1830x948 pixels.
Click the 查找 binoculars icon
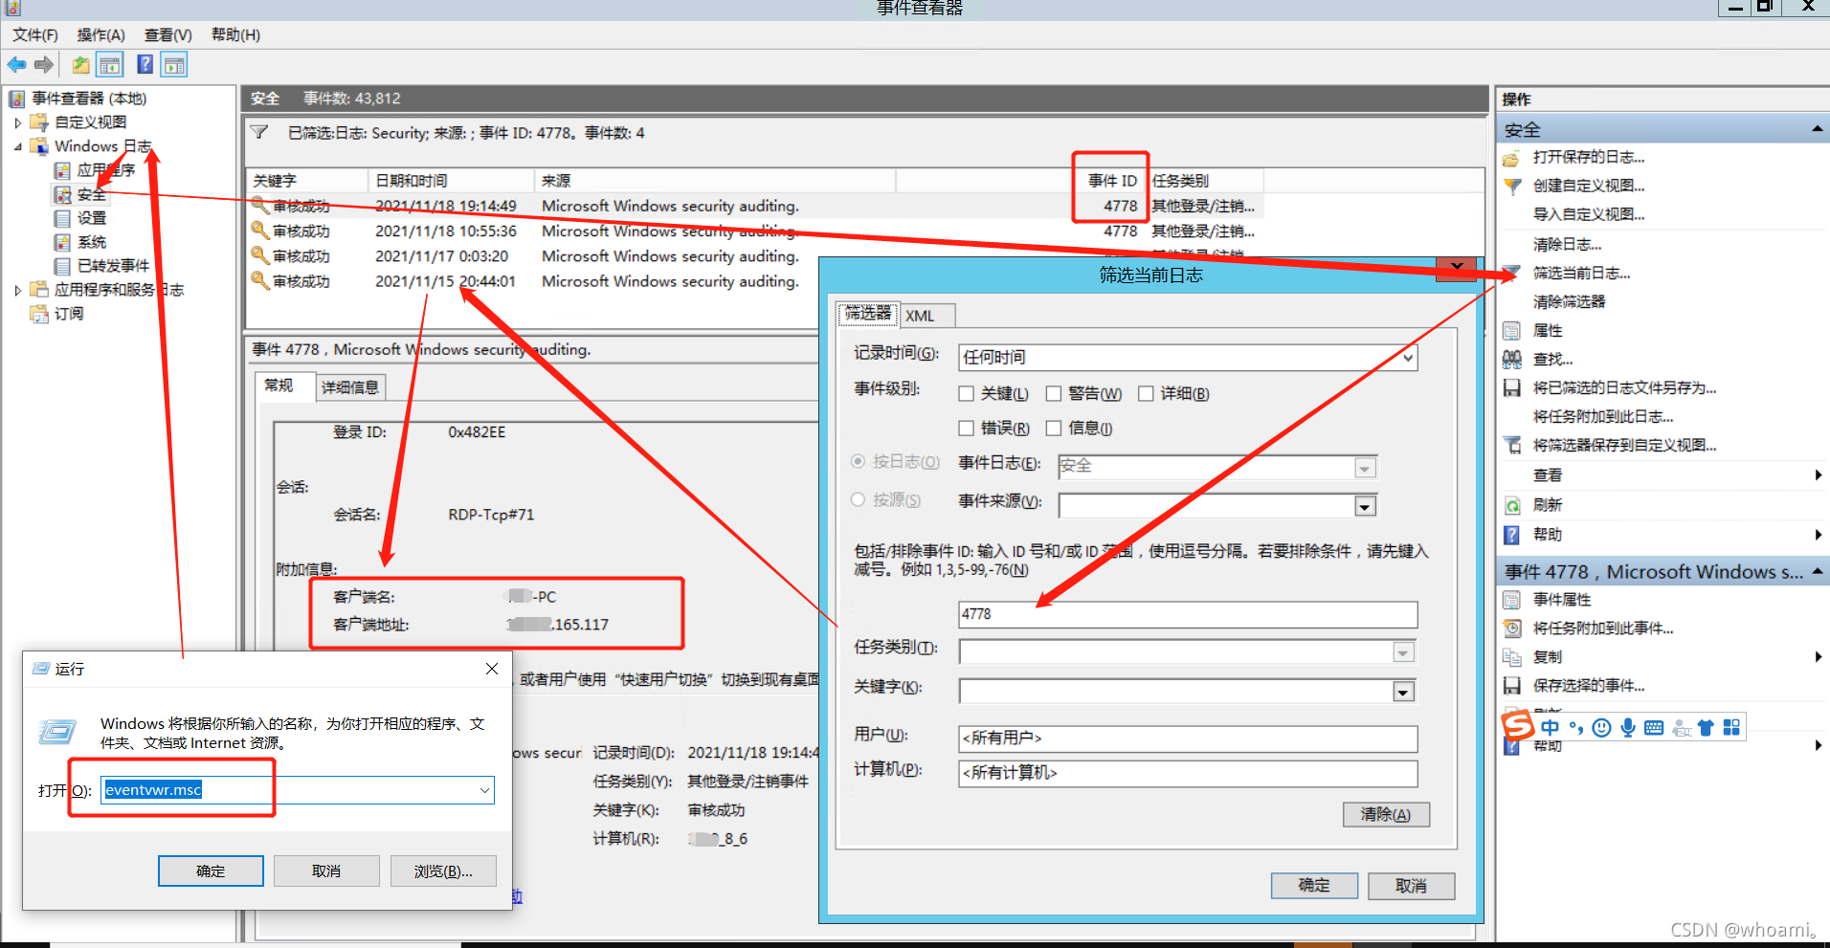tap(1512, 360)
